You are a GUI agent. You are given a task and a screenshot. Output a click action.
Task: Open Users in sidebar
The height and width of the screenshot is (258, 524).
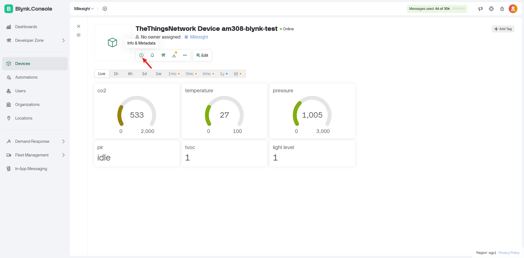coord(35,91)
